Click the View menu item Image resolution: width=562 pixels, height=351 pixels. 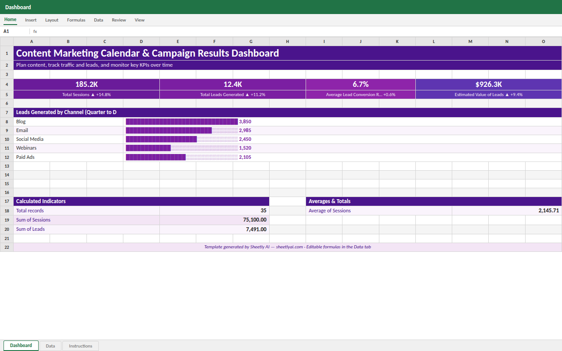[140, 20]
